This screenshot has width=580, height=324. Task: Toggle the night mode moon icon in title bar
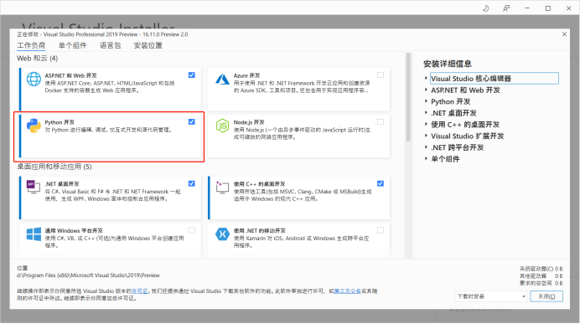pos(485,8)
